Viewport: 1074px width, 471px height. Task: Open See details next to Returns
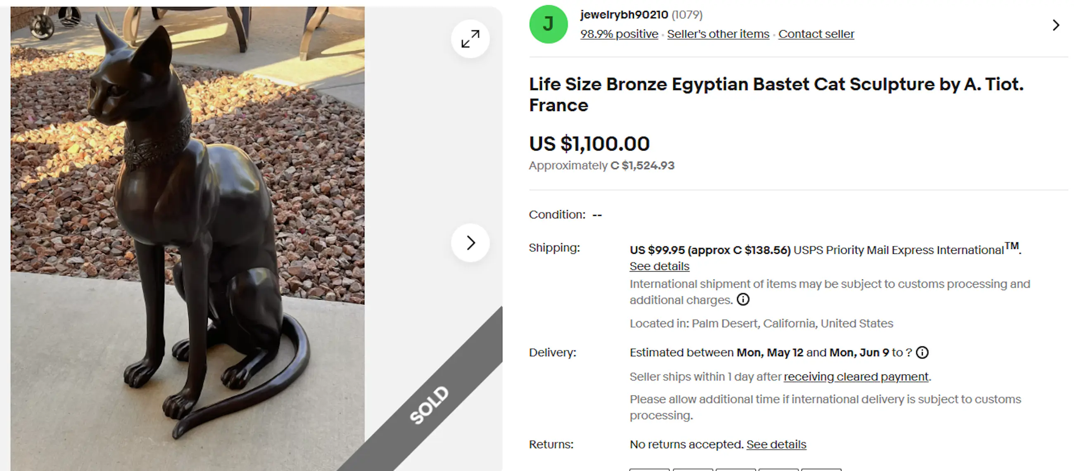point(776,444)
